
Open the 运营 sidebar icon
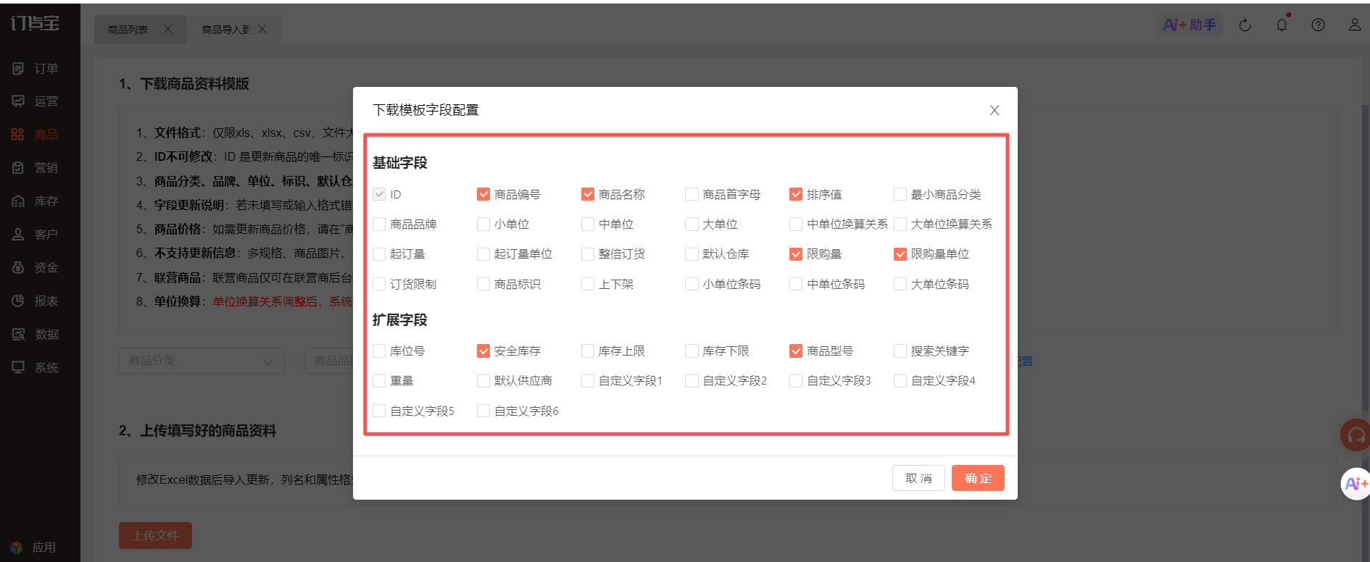click(18, 101)
